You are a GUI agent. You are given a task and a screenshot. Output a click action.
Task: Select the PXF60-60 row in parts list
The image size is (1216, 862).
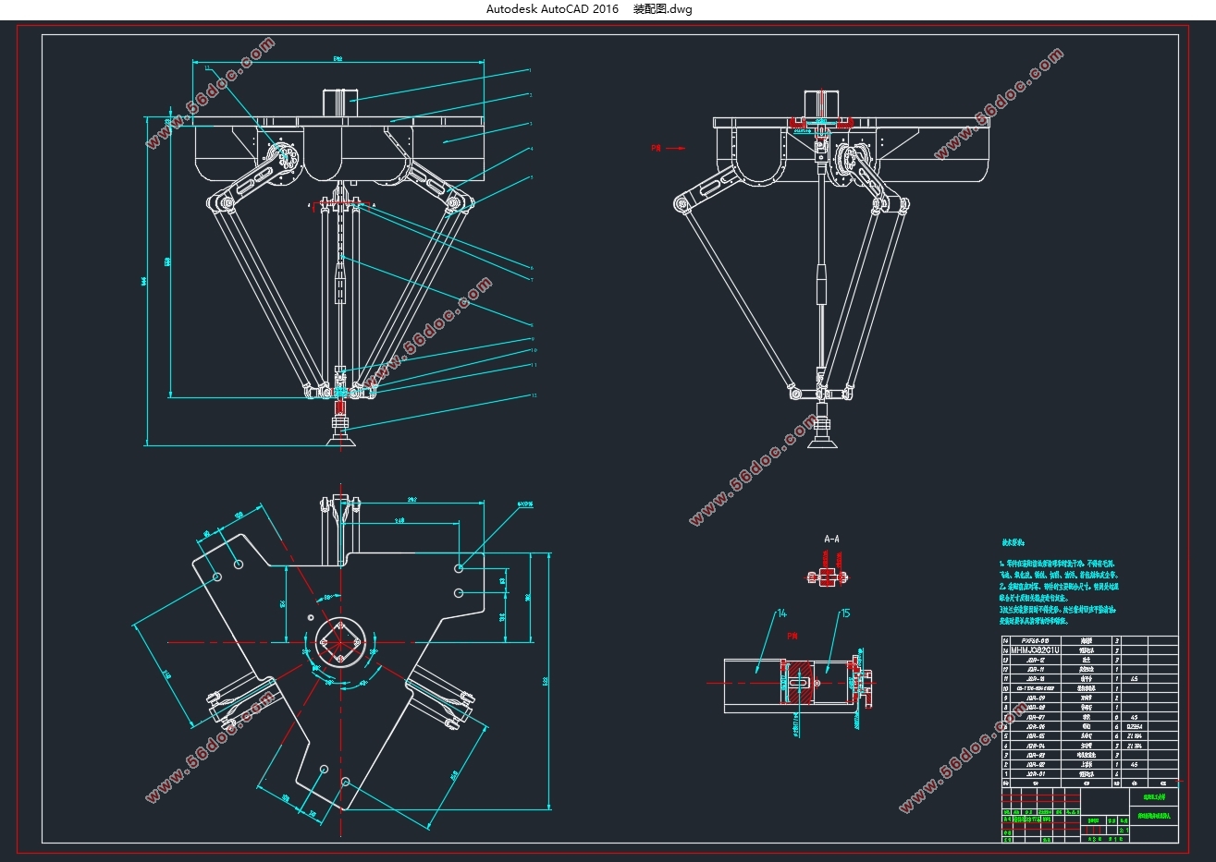coord(1089,640)
